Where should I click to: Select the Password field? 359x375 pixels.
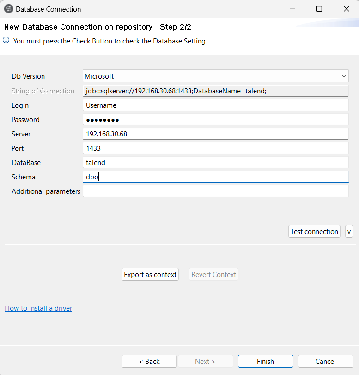[215, 119]
